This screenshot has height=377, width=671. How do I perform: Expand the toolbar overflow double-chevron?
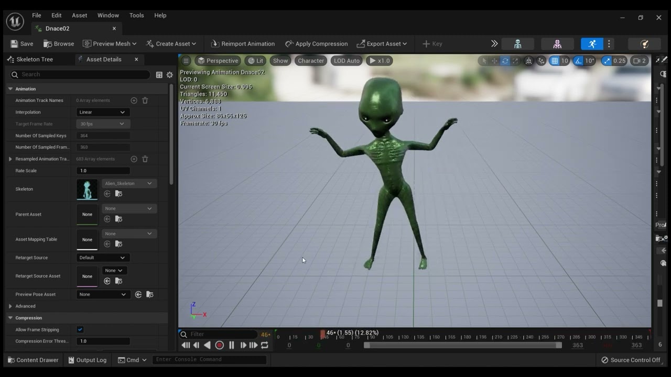(494, 43)
